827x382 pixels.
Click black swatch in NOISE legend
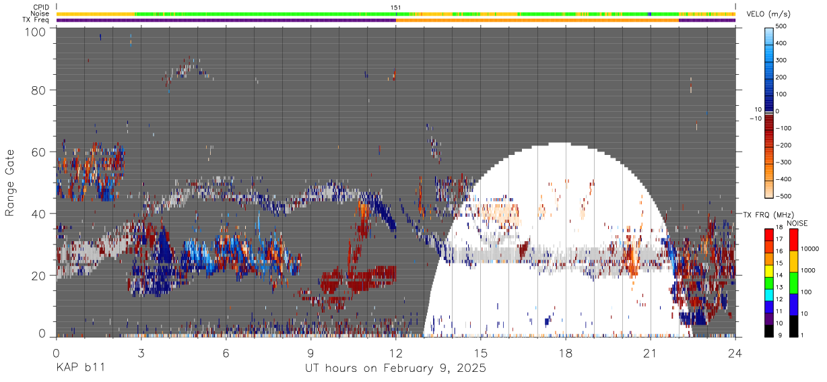[793, 326]
